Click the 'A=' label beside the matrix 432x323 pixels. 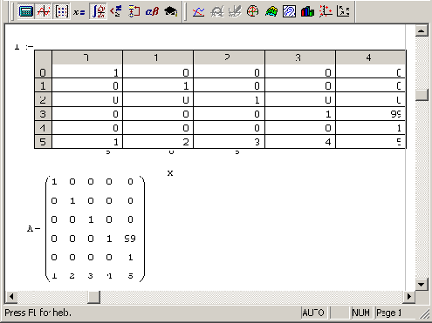(34, 229)
